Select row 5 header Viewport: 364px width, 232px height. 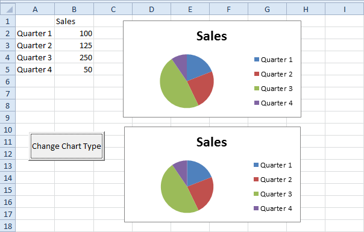8,69
